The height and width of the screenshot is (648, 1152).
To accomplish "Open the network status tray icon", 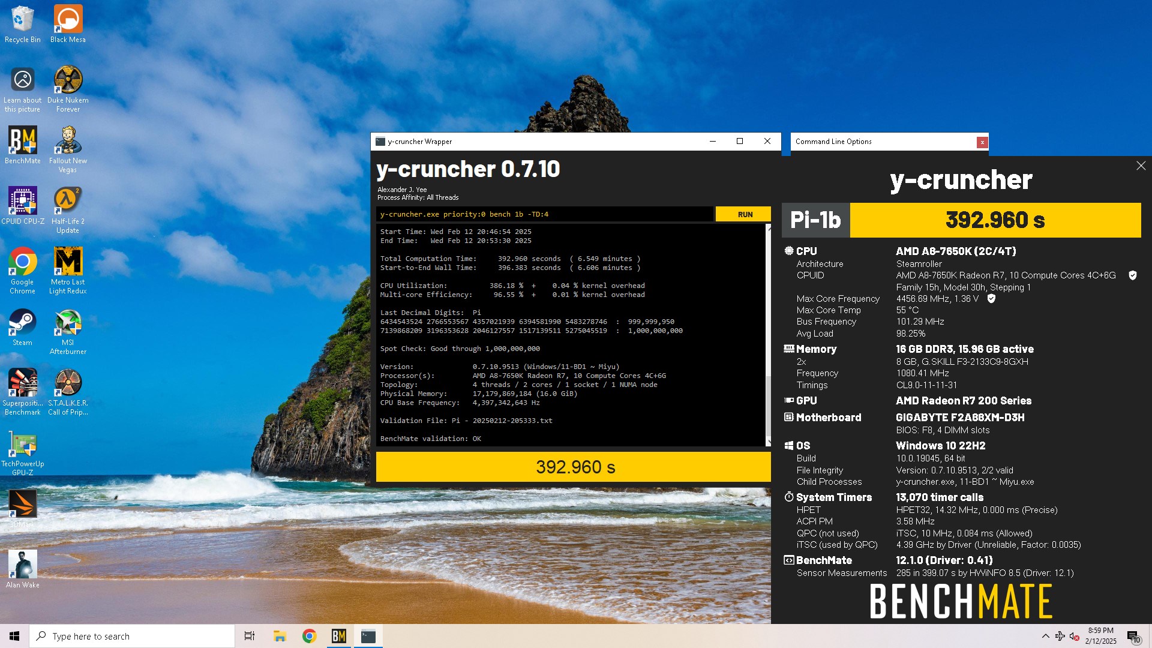I will coord(1060,636).
